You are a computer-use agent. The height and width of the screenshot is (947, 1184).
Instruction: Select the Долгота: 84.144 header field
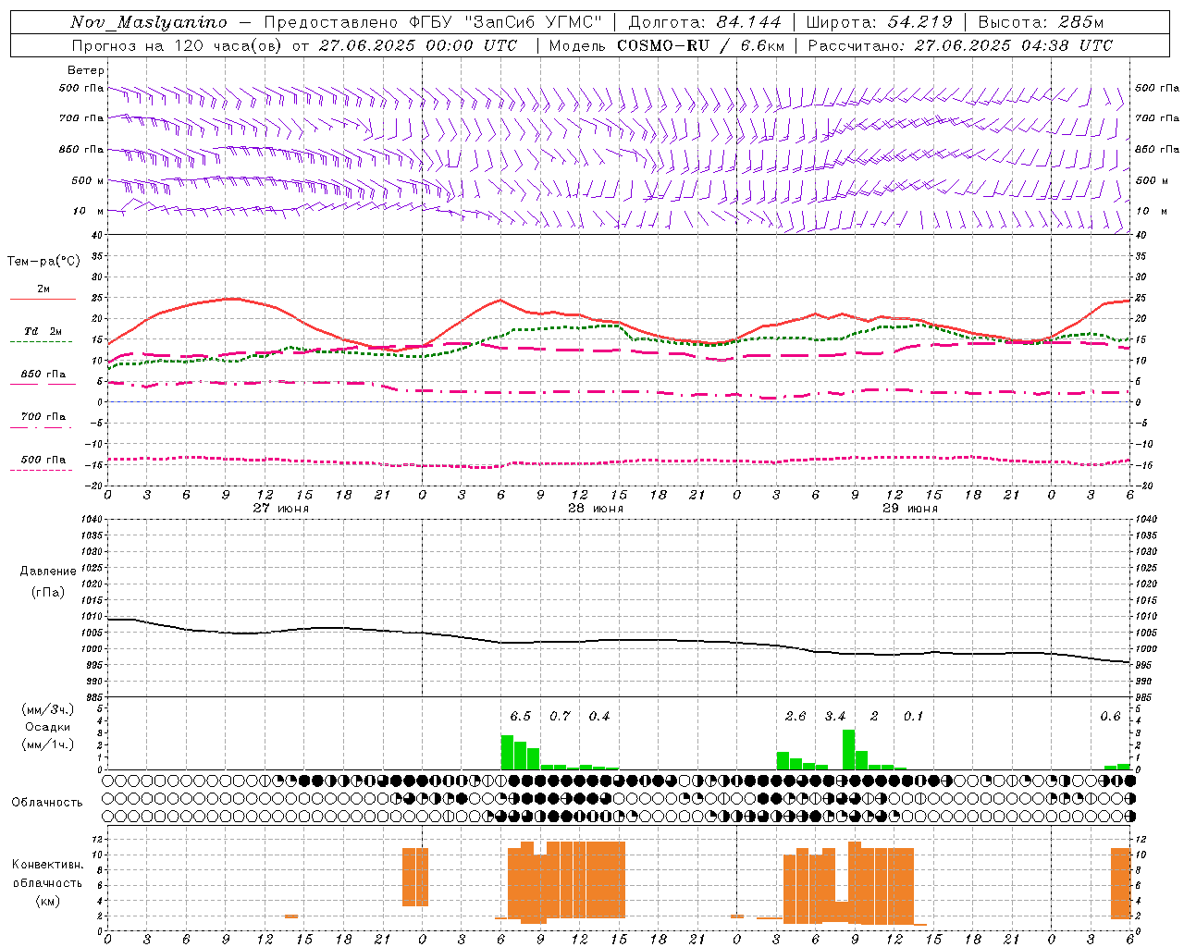point(705,22)
